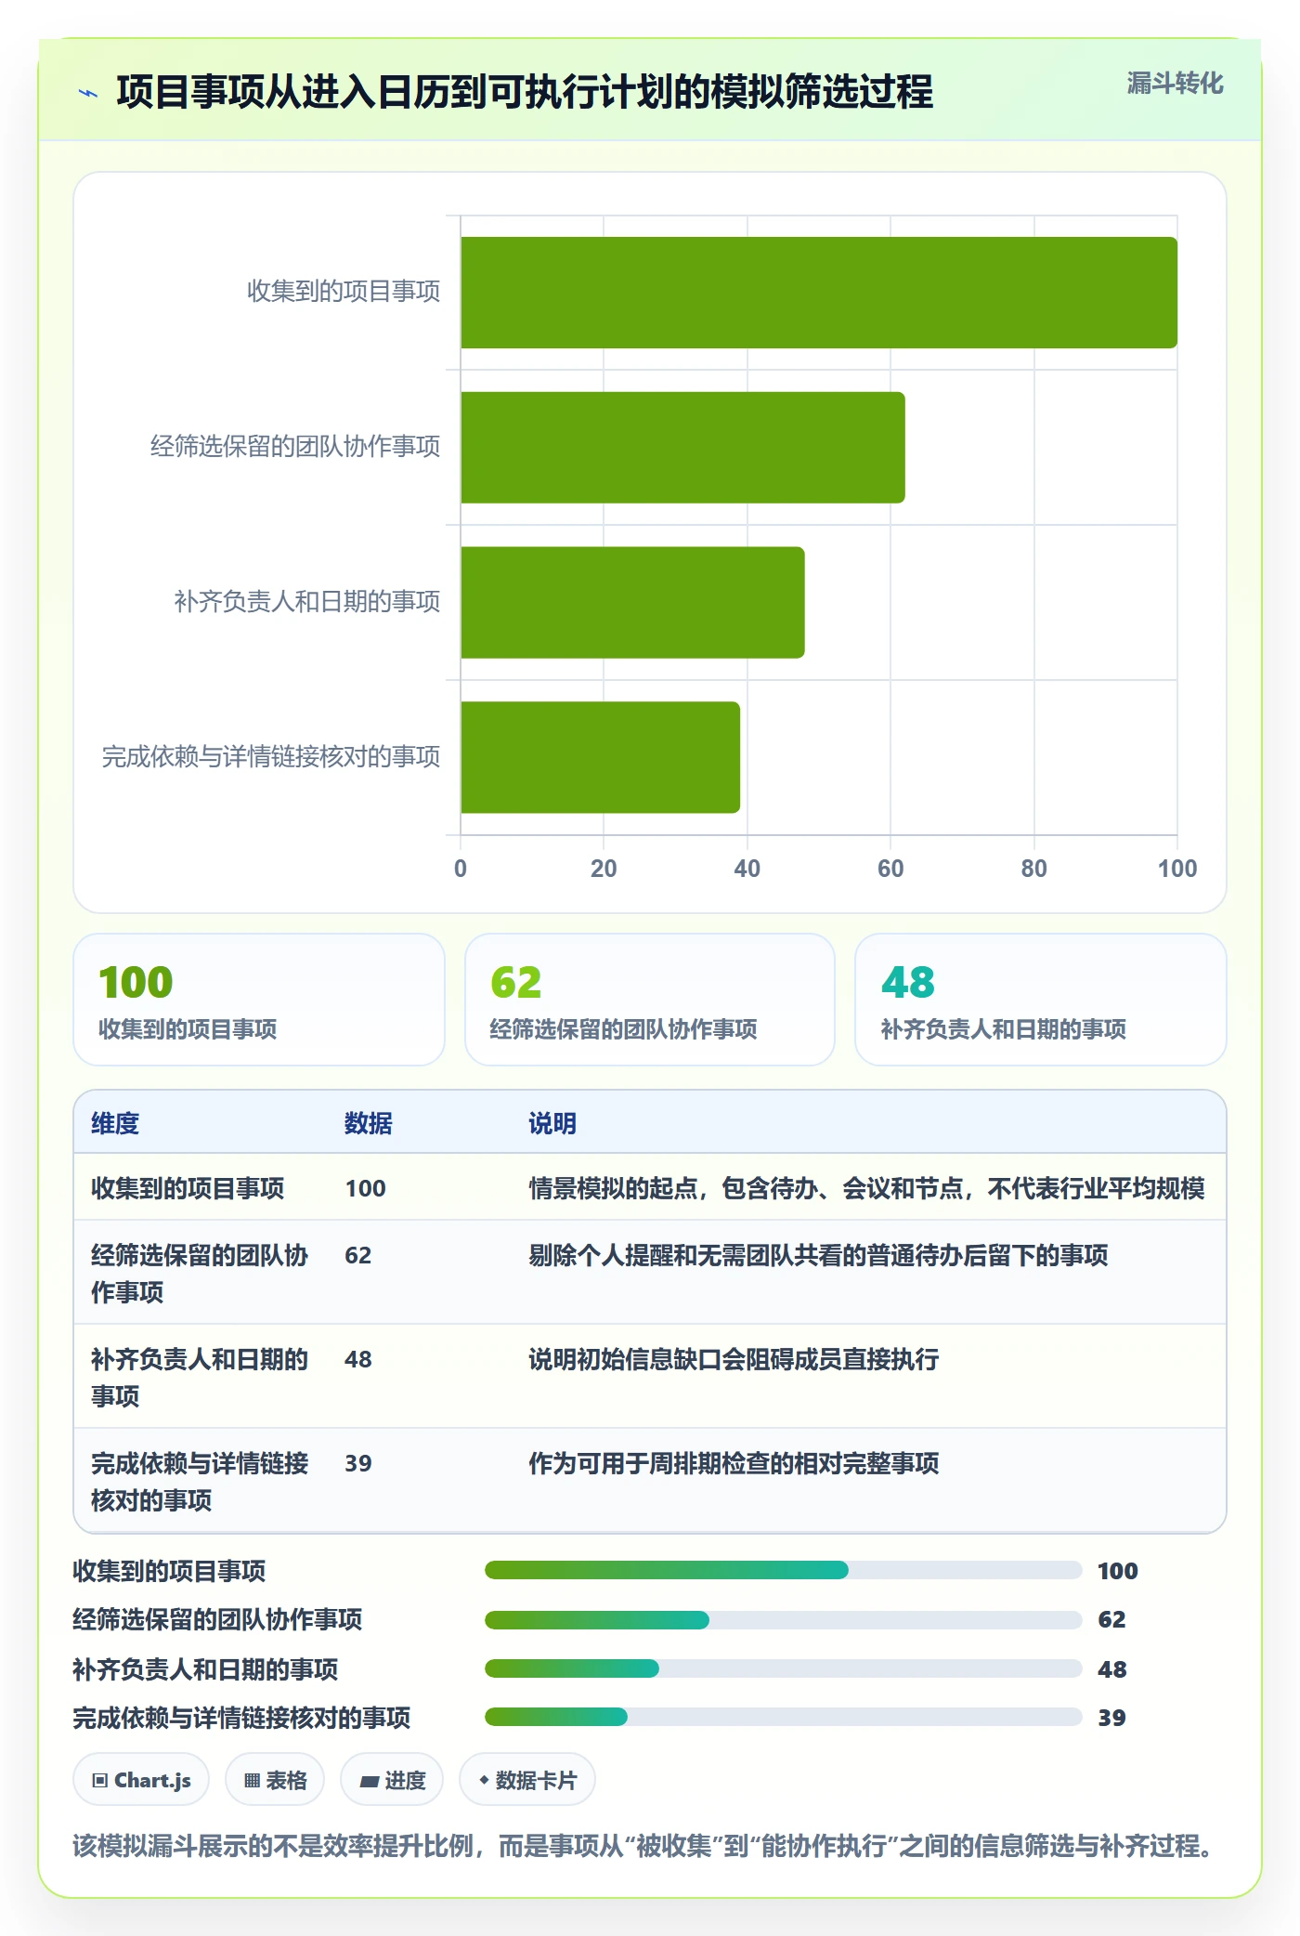Click table cell 完成依赖与详情链接核对的事项

click(200, 1482)
